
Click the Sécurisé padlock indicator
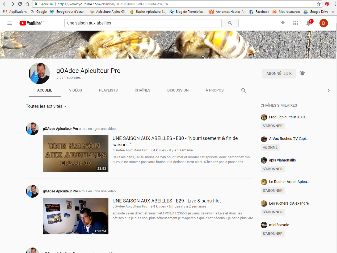[x=44, y=4]
